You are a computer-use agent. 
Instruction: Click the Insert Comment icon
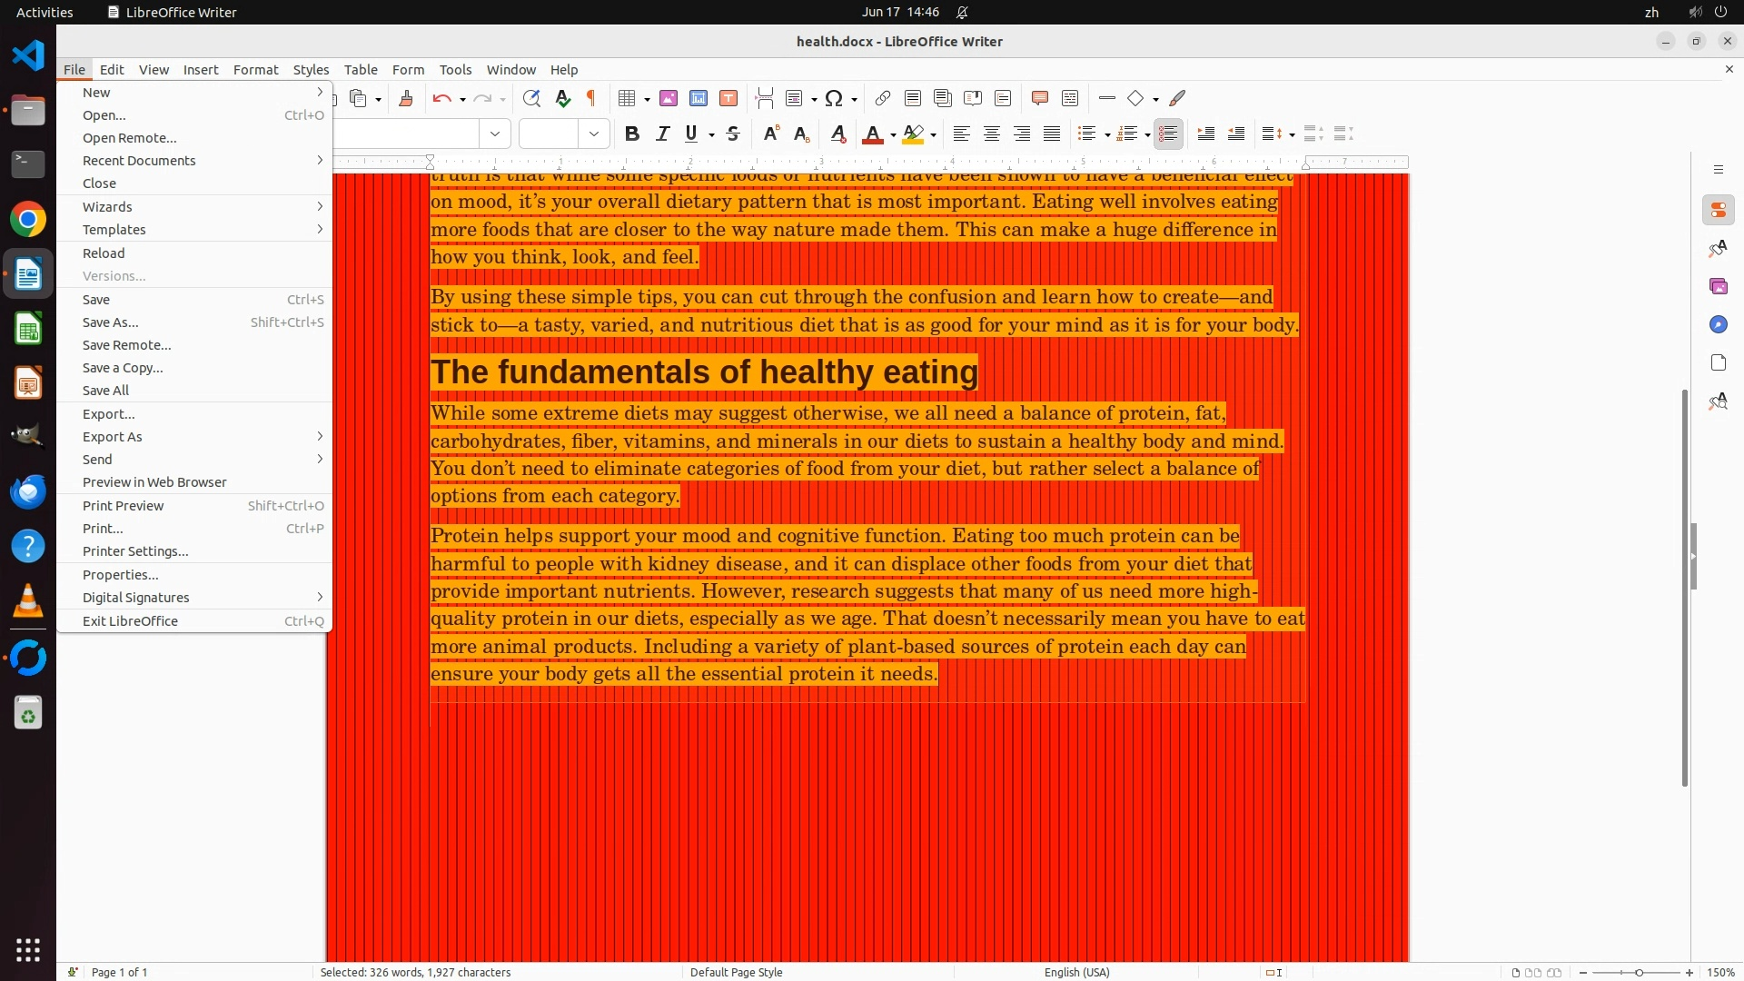pos(1040,98)
